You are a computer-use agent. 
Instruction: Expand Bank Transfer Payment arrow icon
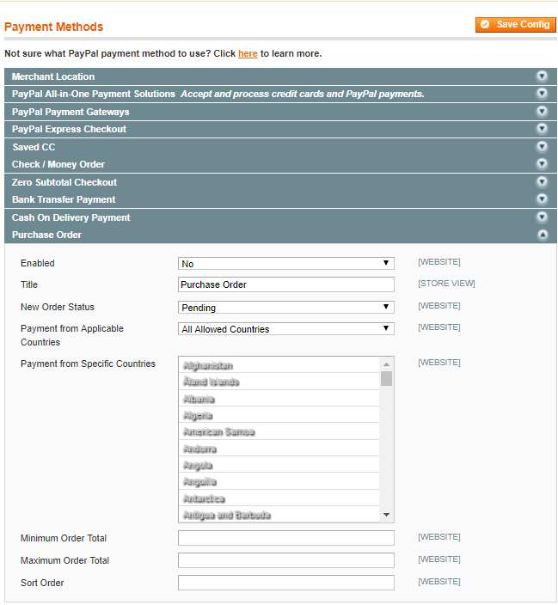pos(543,199)
